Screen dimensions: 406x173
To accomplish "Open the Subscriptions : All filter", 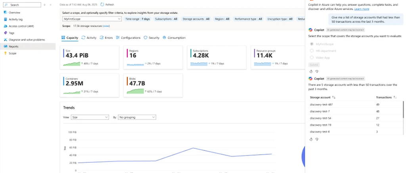I will click(166, 19).
